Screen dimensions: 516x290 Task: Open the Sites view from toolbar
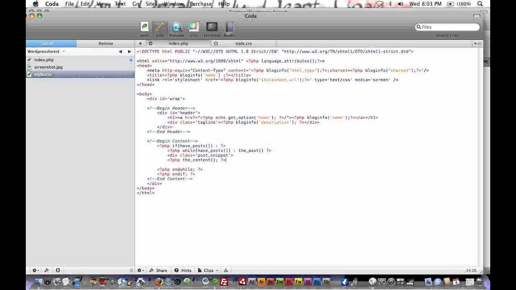[x=144, y=30]
